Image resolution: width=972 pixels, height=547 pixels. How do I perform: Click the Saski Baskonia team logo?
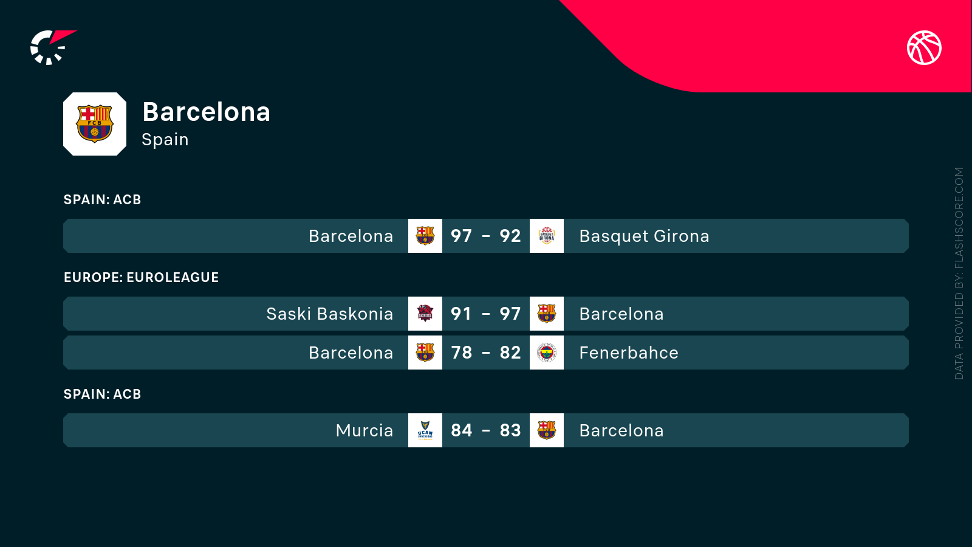pyautogui.click(x=425, y=314)
